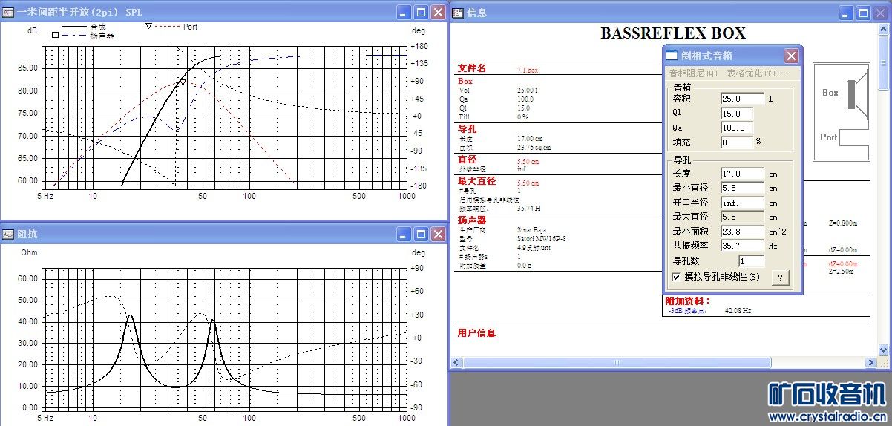Click the 合成 legend label

(97, 27)
